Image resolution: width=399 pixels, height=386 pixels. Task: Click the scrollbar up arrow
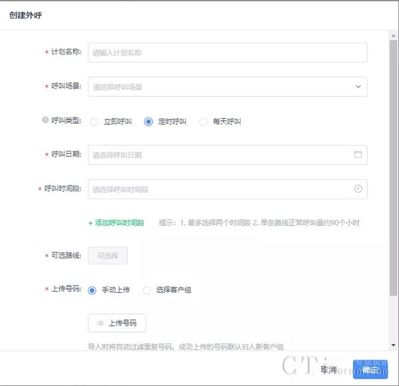click(394, 34)
